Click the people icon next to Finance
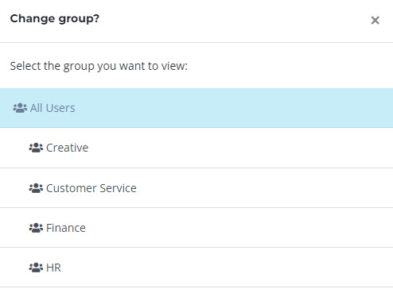 click(36, 228)
